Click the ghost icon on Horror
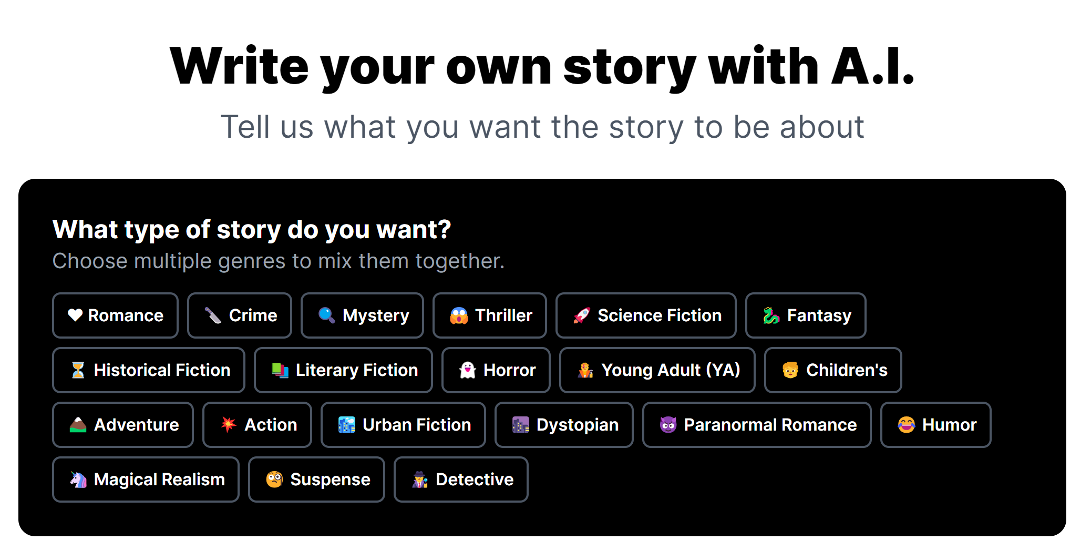The image size is (1091, 551). (467, 370)
